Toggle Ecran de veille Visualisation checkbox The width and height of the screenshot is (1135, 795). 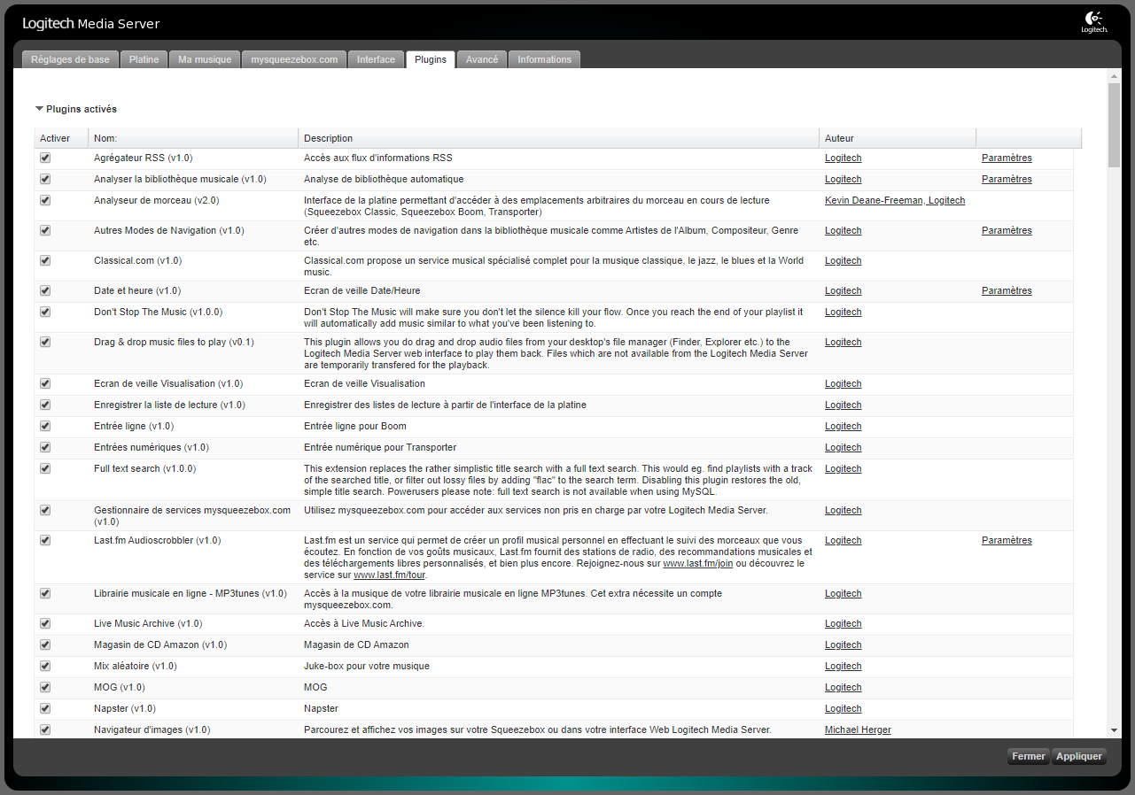pos(45,383)
